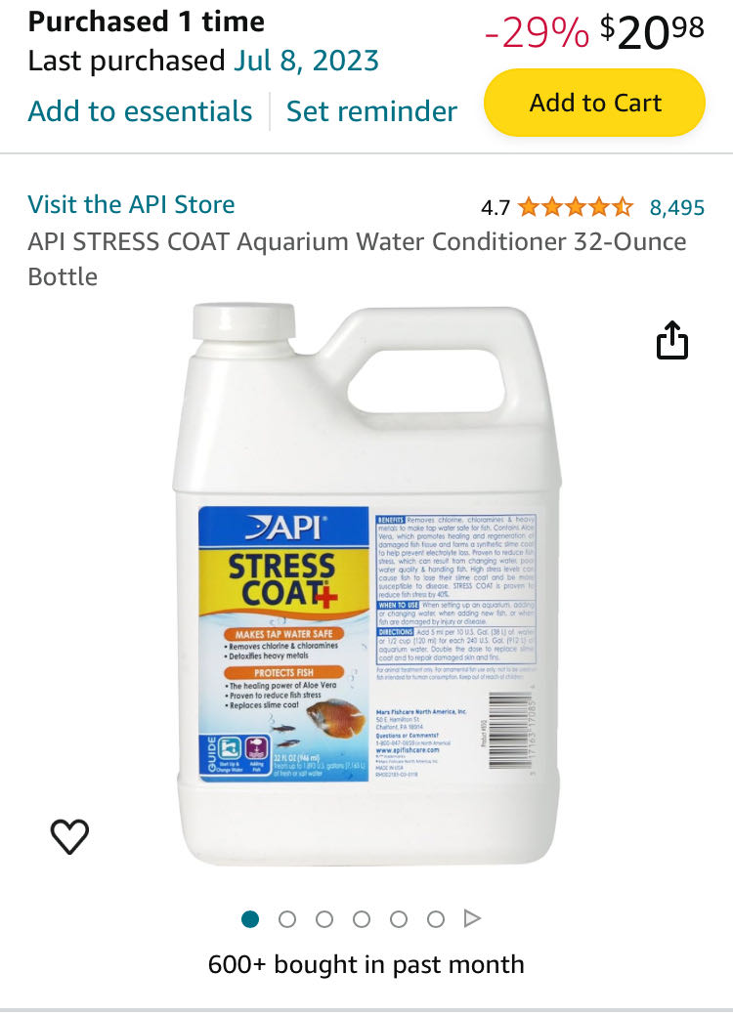
Task: Tap the video play triangle in carousel
Action: (x=473, y=918)
